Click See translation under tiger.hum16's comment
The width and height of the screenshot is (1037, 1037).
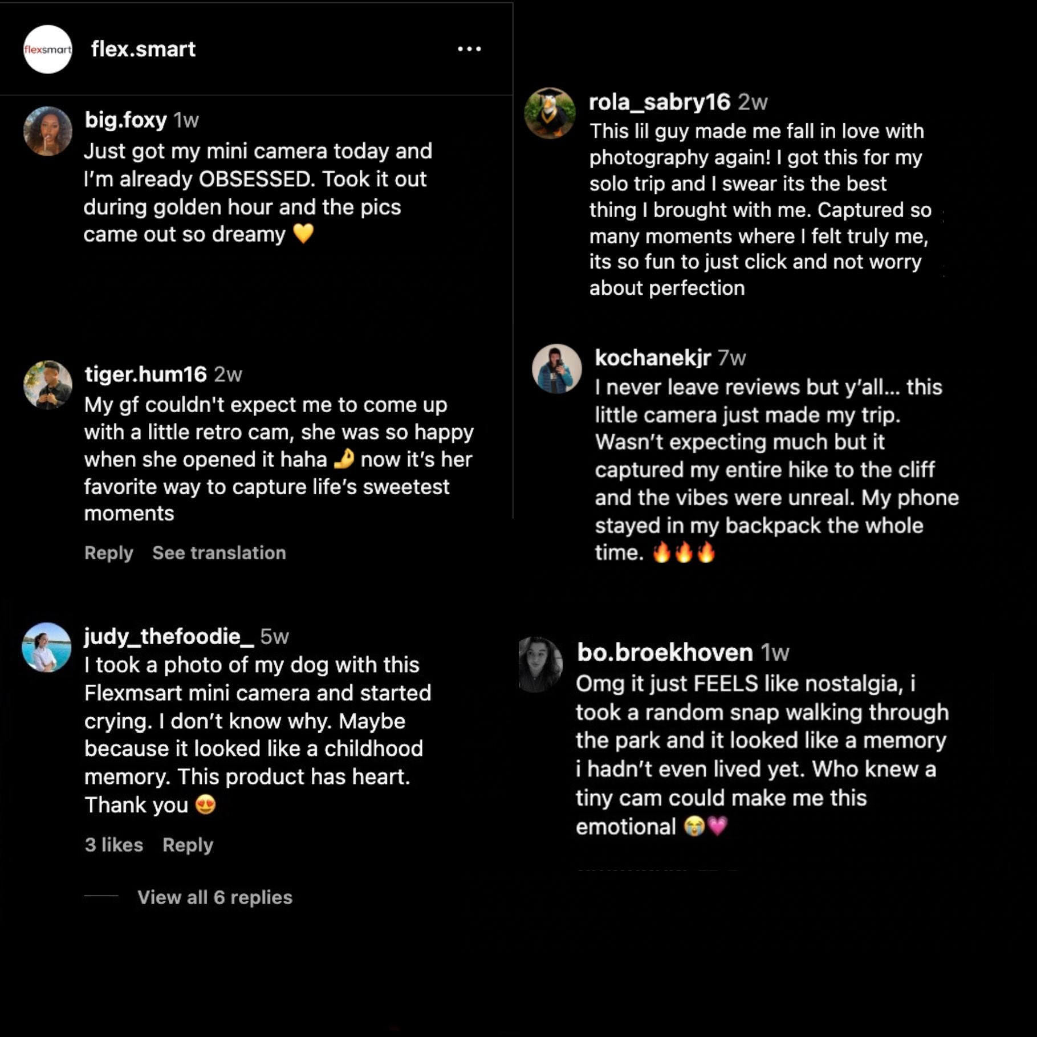(x=219, y=552)
